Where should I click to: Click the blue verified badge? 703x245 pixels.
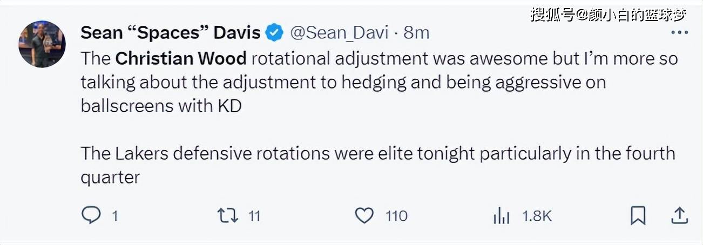pos(275,33)
